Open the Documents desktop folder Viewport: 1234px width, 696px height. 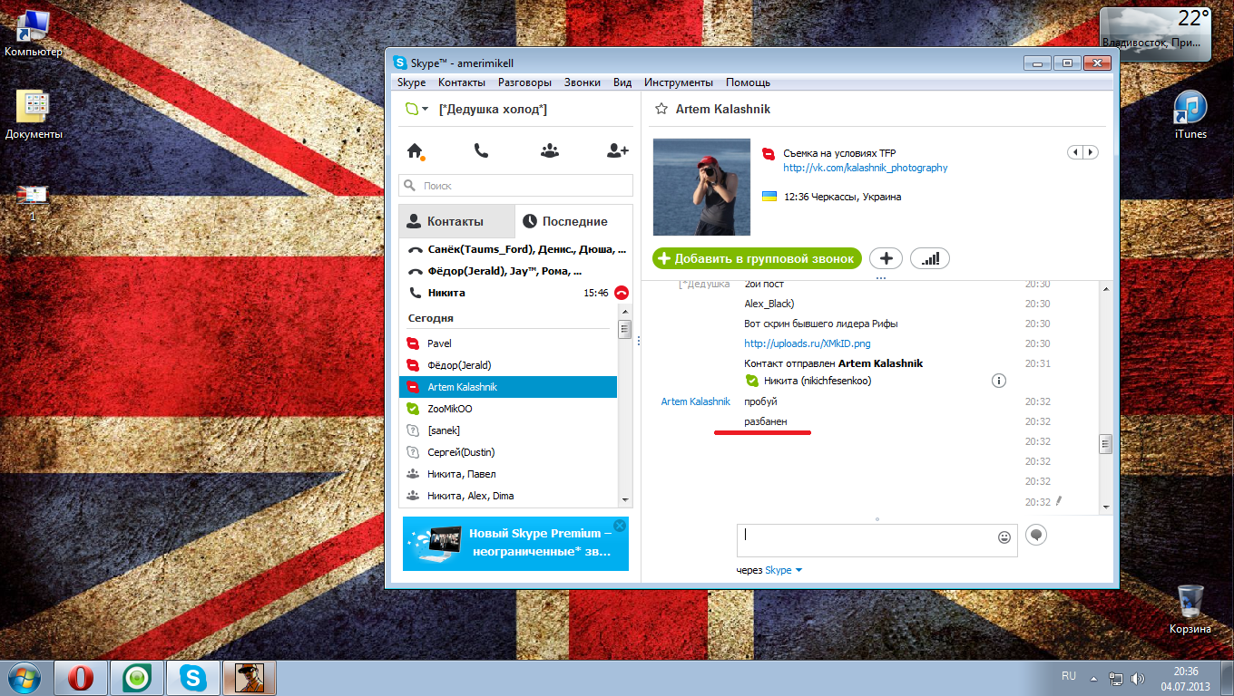(34, 114)
